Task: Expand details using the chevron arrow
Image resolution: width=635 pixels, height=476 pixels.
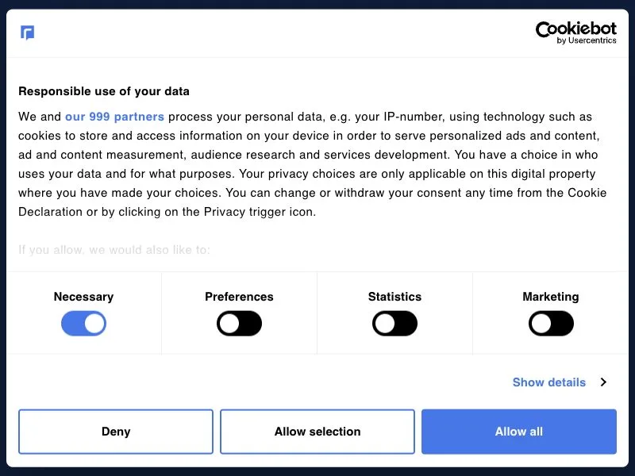Action: point(603,382)
